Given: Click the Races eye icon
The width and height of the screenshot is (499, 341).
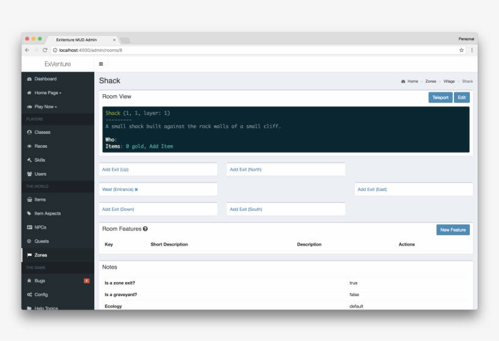Looking at the screenshot, I should pyautogui.click(x=29, y=146).
